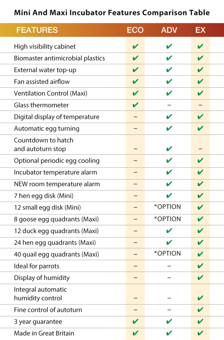The image size is (224, 340).
Task: Click the FEATURES header label
Action: click(x=37, y=30)
